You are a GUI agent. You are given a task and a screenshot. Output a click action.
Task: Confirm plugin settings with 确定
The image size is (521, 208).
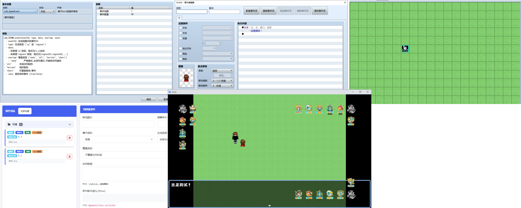tap(149, 99)
